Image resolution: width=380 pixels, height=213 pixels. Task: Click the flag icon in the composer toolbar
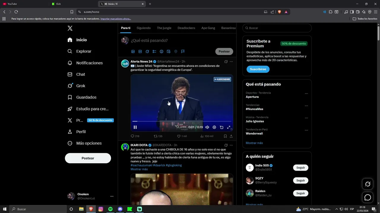pyautogui.click(x=183, y=51)
